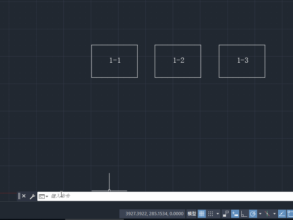Image resolution: width=293 pixels, height=220 pixels.
Task: Toggle object snap tracking icon
Action: [x=282, y=214]
